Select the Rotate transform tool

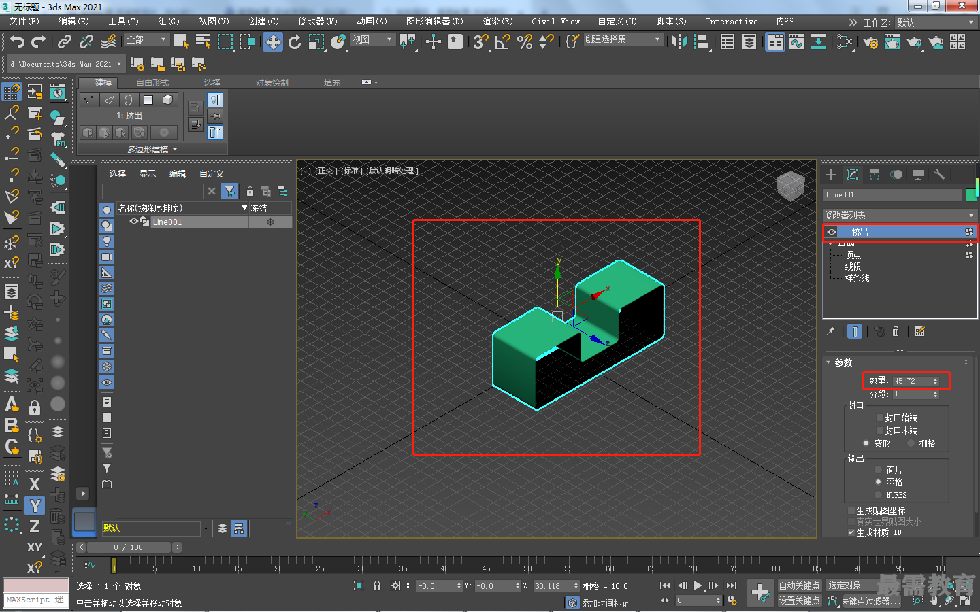[295, 42]
